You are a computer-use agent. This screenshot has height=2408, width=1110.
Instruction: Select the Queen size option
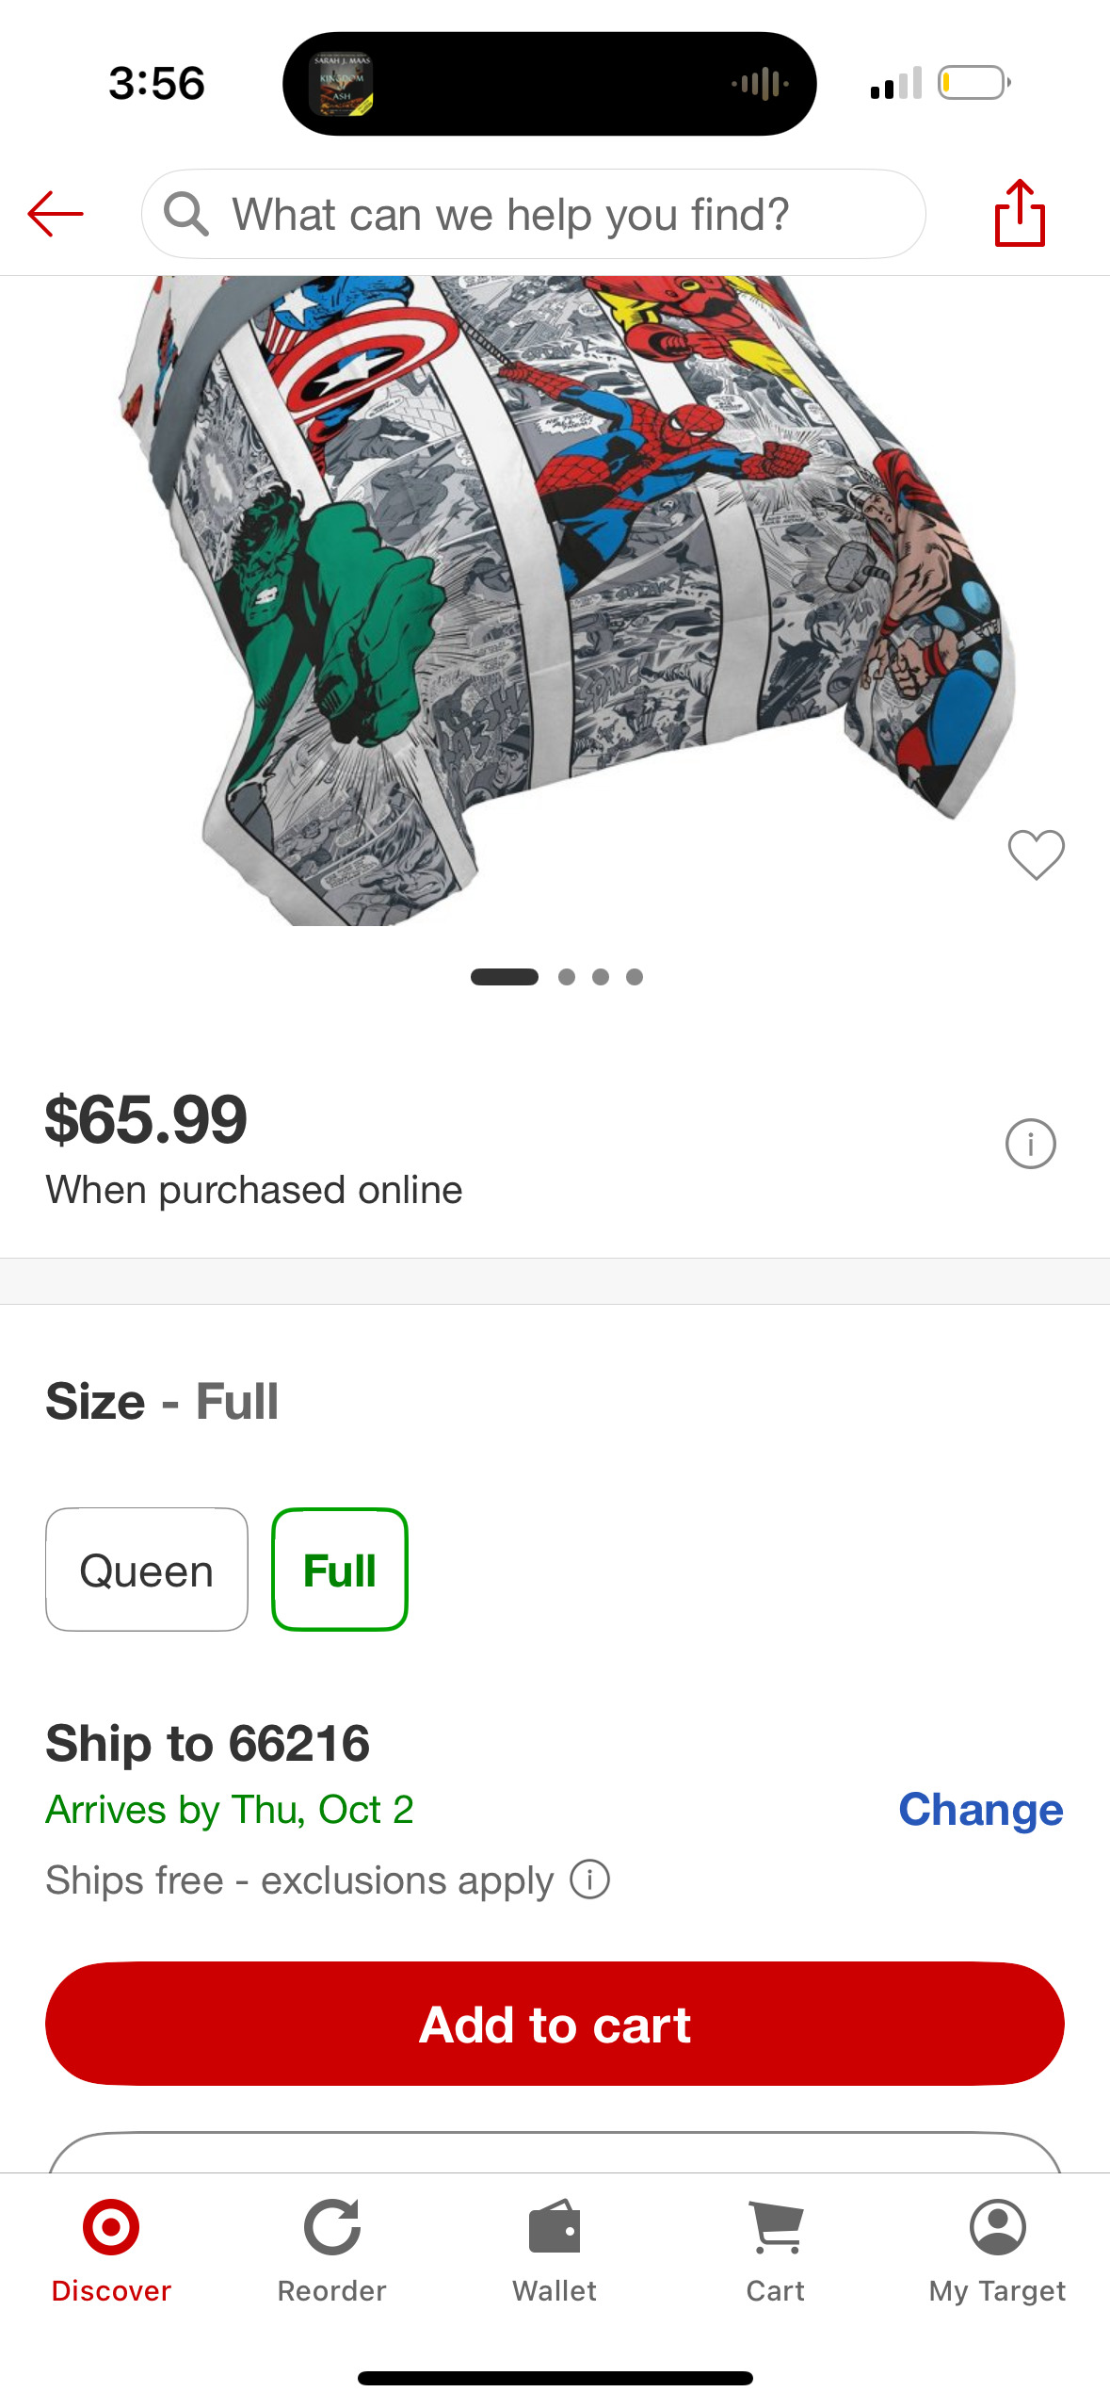tap(147, 1570)
